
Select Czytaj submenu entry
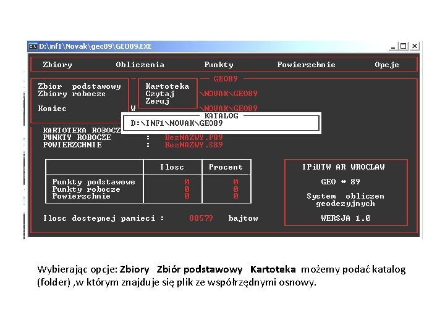click(x=160, y=94)
